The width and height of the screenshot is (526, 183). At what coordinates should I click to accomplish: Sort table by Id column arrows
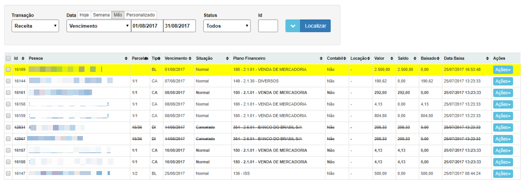[x=23, y=58]
